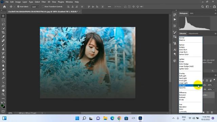Select the Rectangular Marquee tool
This screenshot has width=217, height=122.
click(3, 20)
